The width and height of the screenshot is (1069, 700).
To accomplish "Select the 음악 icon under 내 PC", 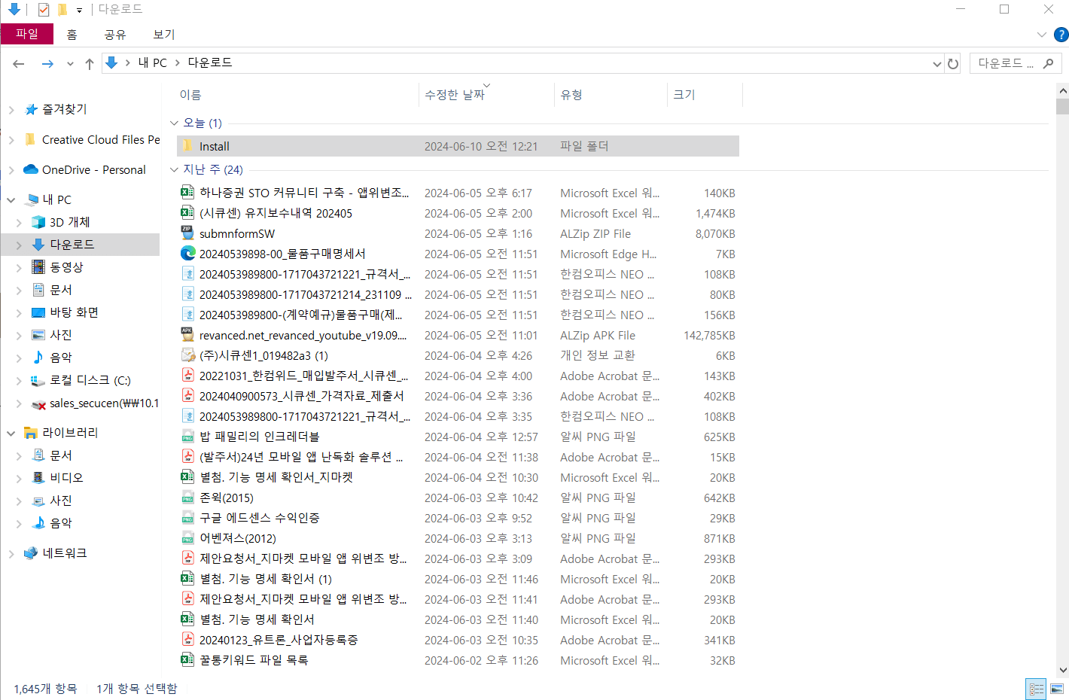I will point(38,358).
